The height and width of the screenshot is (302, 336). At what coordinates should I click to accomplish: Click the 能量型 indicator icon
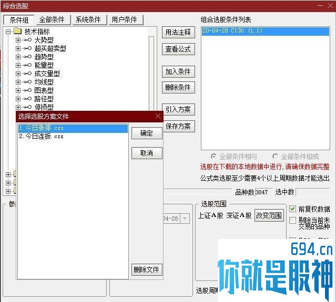point(28,65)
